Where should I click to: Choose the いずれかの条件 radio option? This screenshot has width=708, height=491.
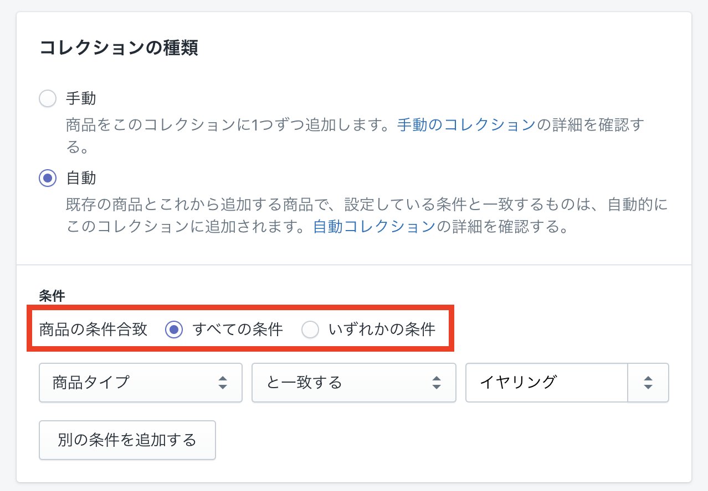pos(310,330)
